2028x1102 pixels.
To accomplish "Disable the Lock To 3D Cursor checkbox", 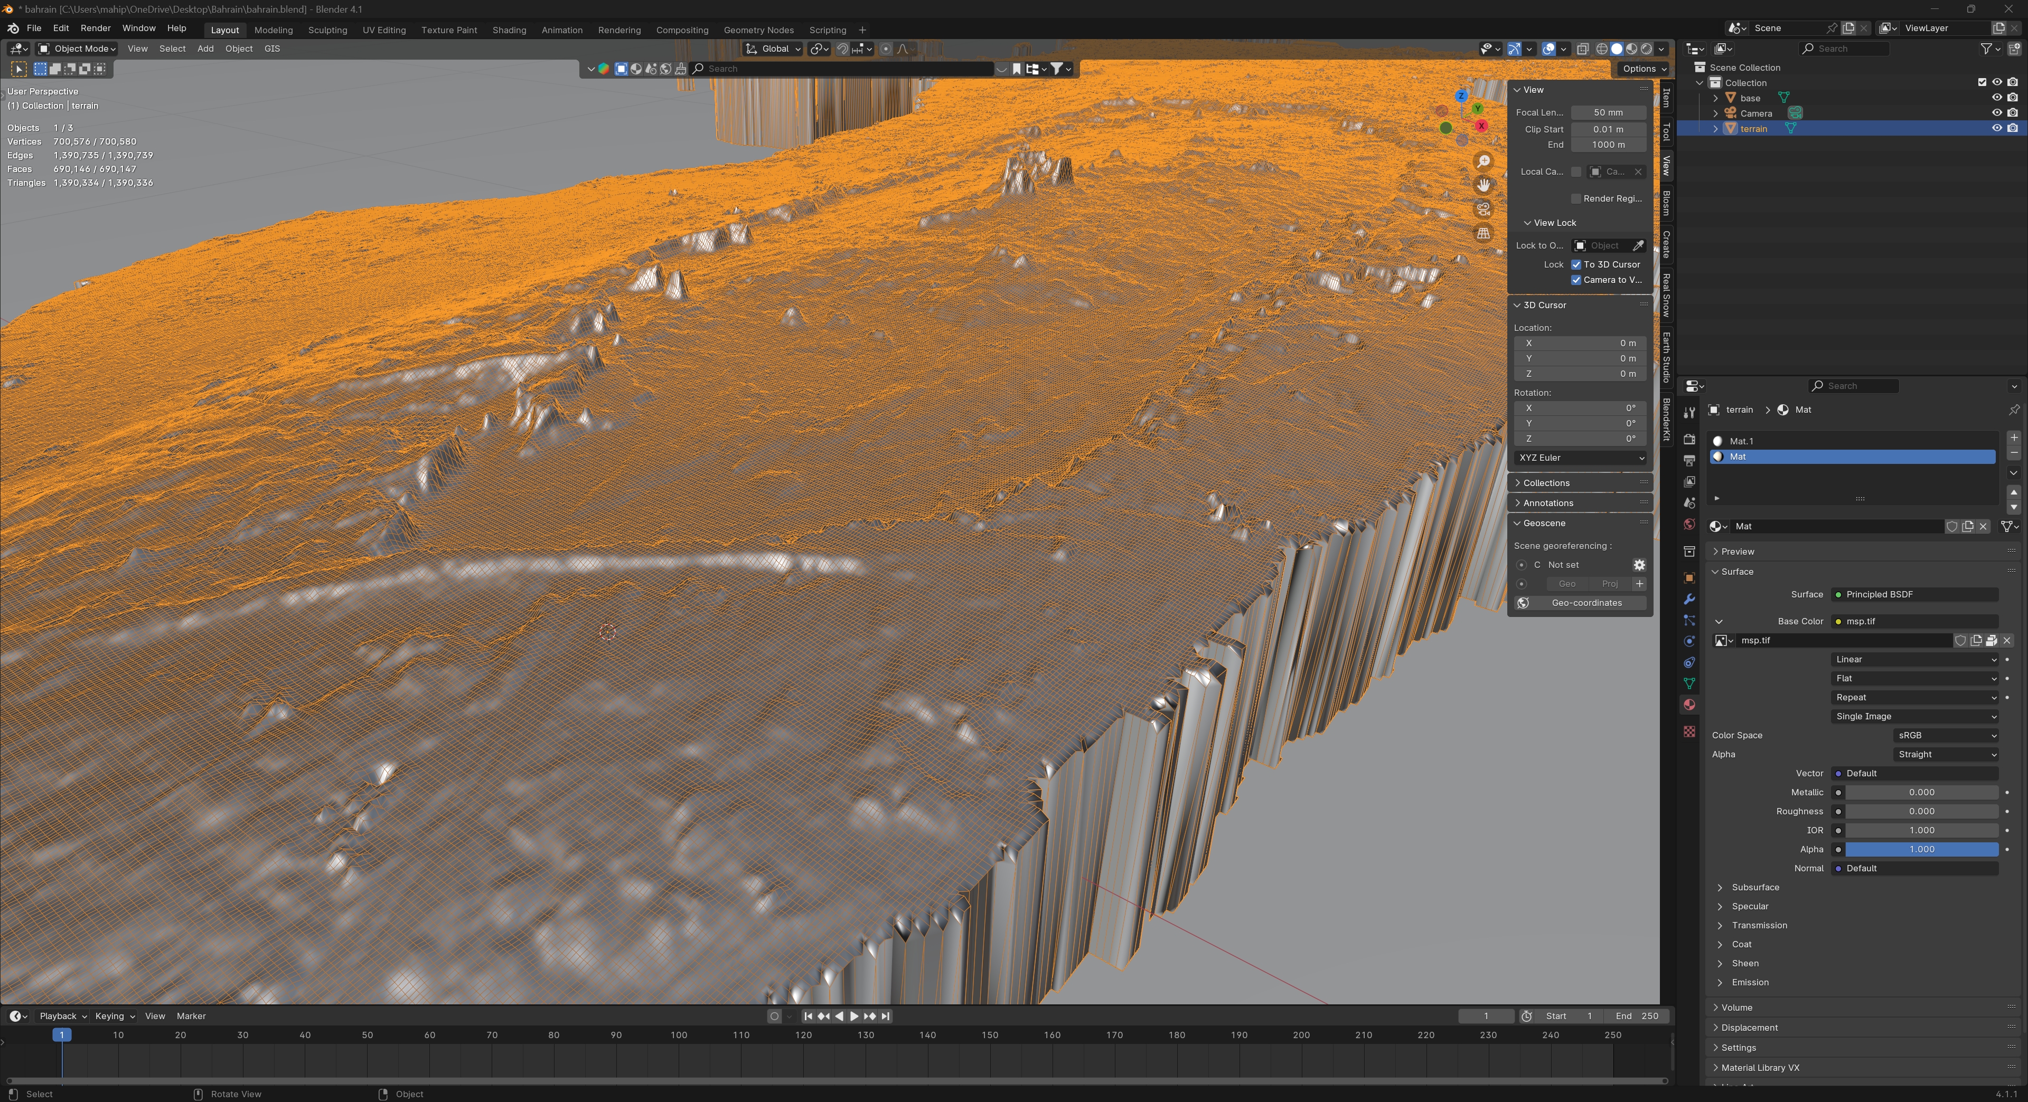I will coord(1576,264).
